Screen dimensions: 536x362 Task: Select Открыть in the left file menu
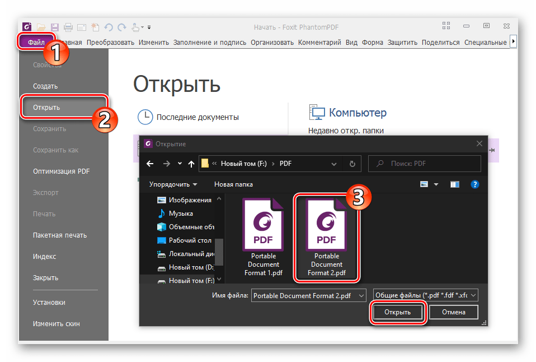(x=46, y=107)
